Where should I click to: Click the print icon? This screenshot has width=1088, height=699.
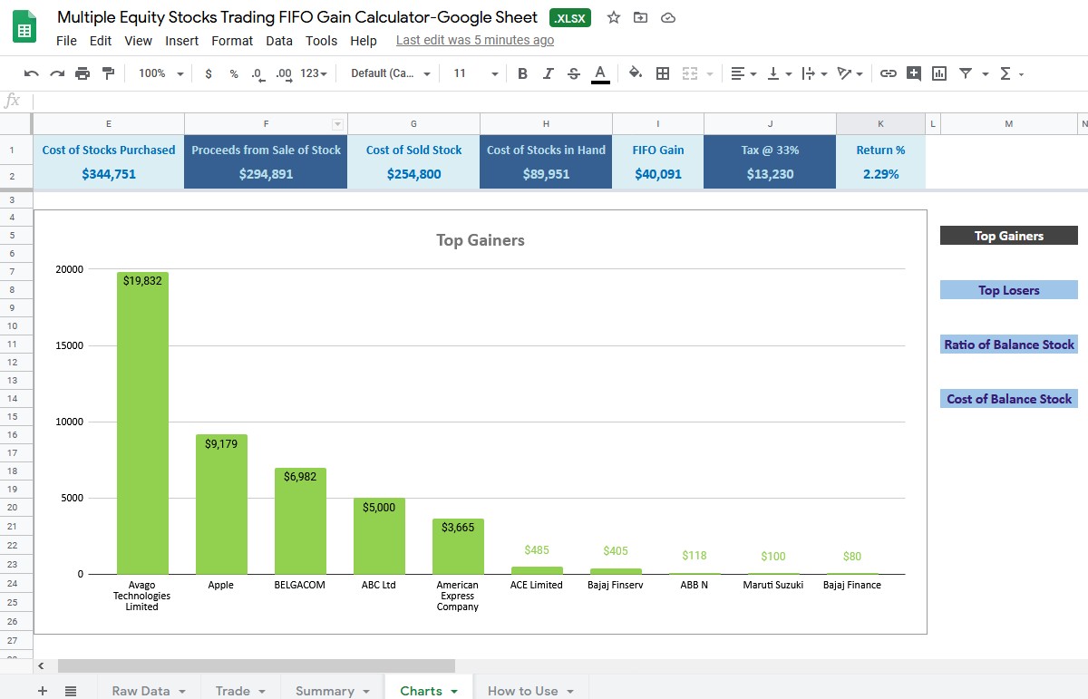point(83,73)
